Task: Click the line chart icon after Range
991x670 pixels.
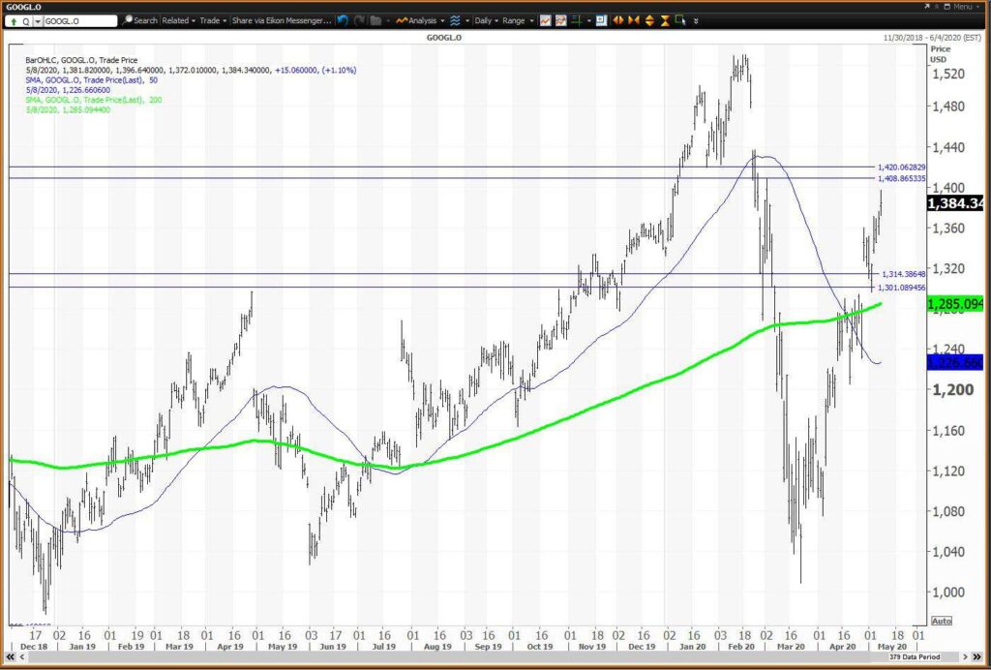Action: (x=546, y=20)
